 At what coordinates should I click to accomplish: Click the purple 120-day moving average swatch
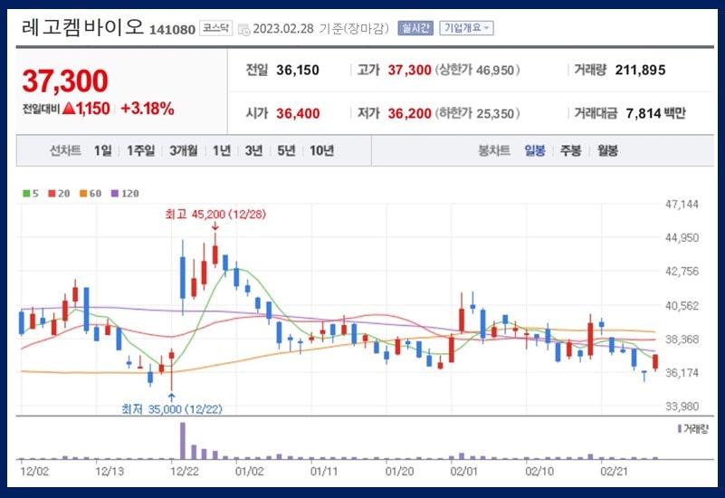(115, 193)
